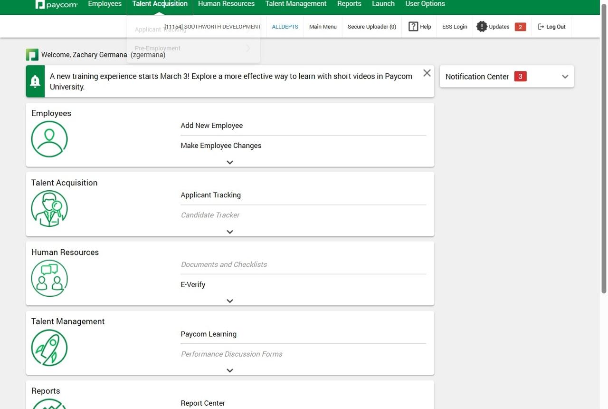Screen dimensions: 608x409
Task: Open the Talent Management rocket icon
Action: pos(49,348)
